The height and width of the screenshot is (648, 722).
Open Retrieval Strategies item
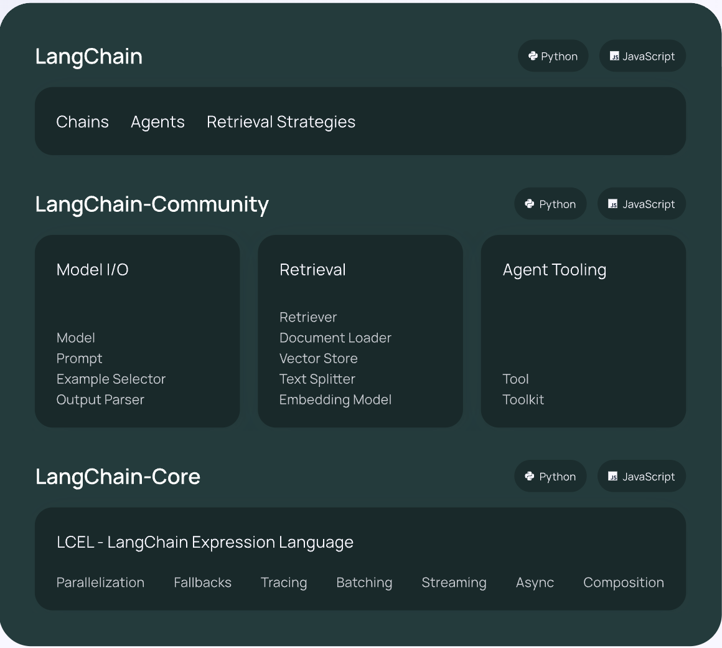[281, 122]
